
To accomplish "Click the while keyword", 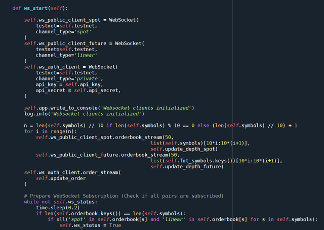I will tap(31, 202).
